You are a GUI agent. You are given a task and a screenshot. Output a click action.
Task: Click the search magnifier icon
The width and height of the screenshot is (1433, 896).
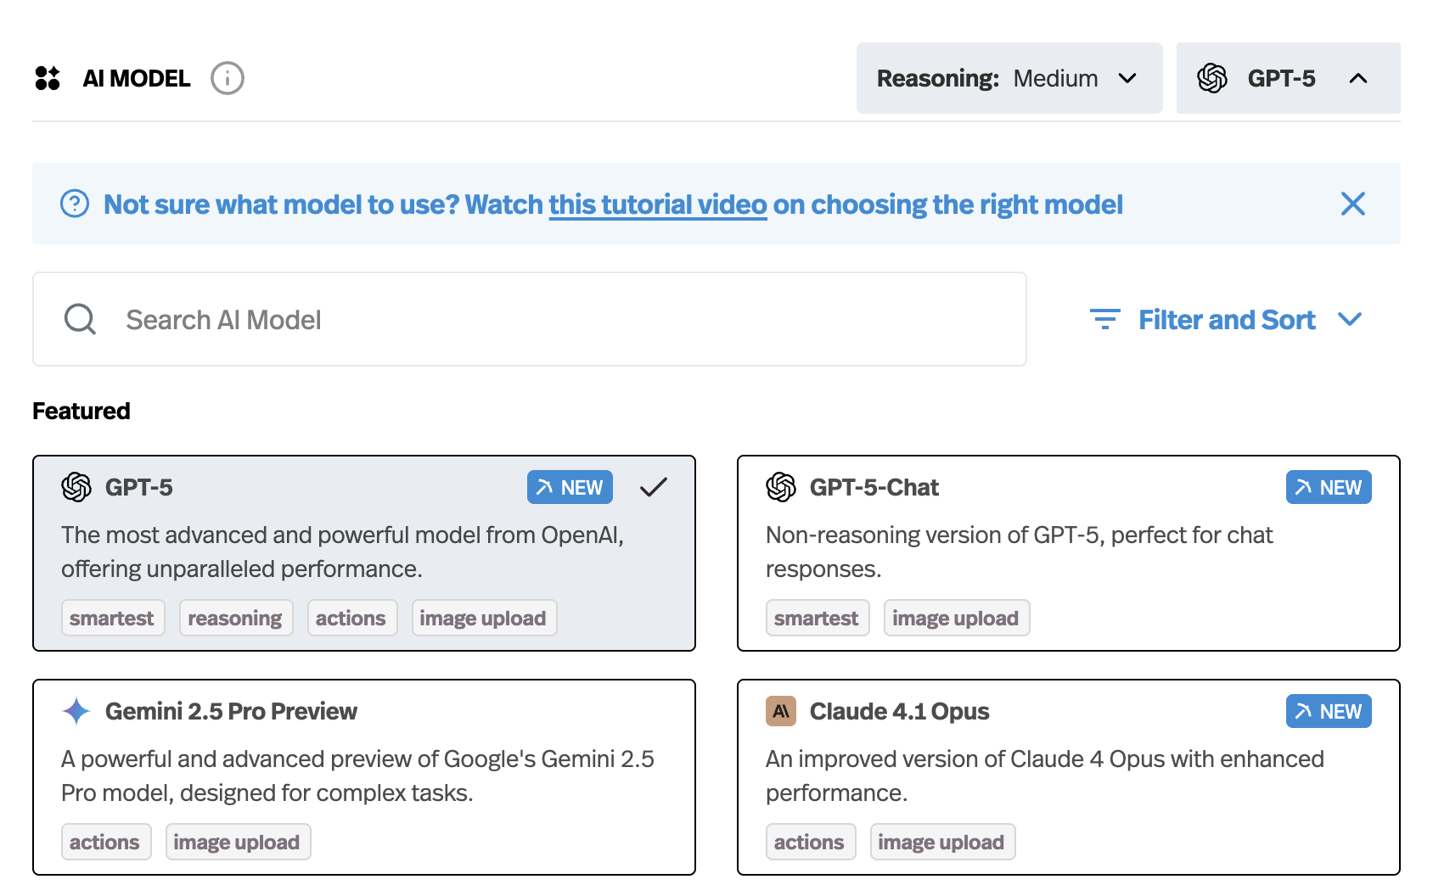point(80,320)
